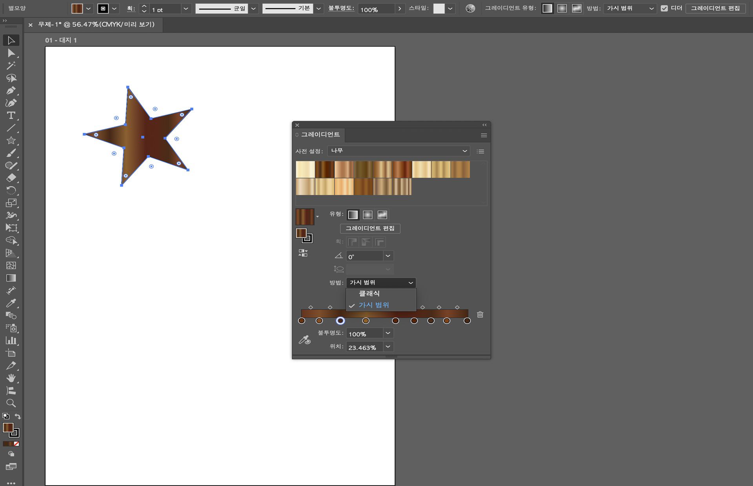Toggle the 디더 checkbox
Viewport: 753px width, 486px height.
(x=664, y=8)
